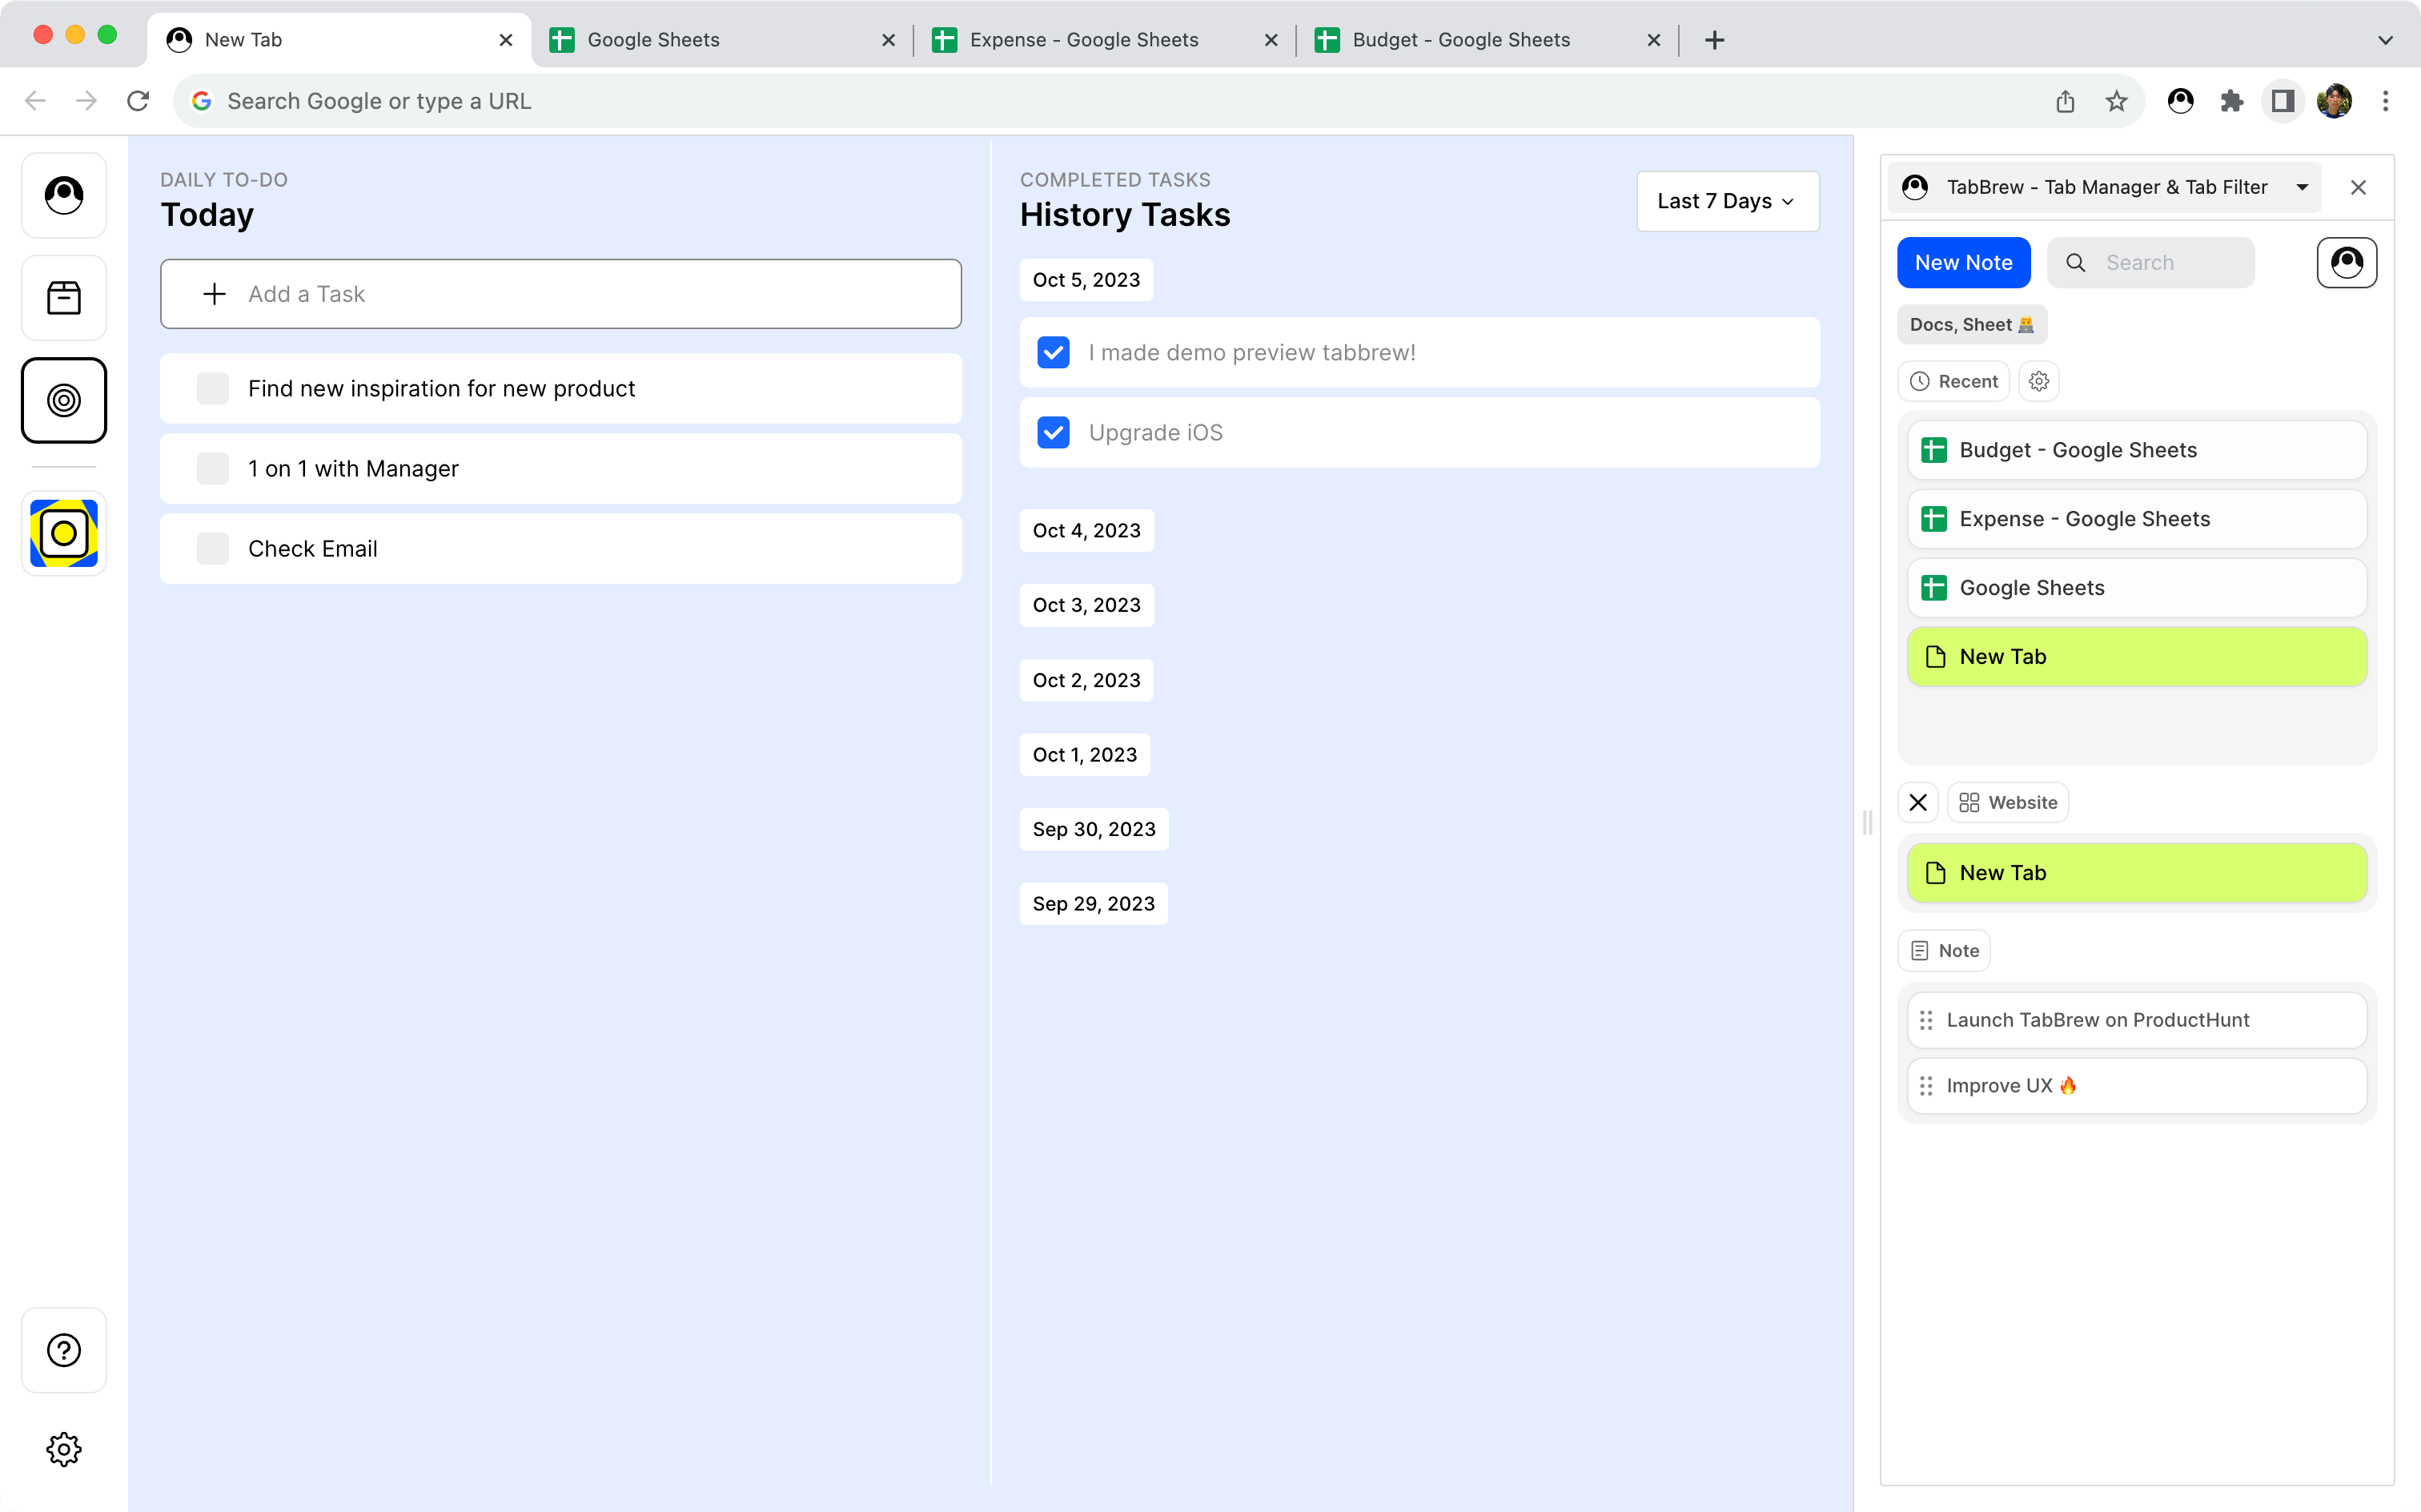Image resolution: width=2421 pixels, height=1512 pixels.
Task: Open the help question mark icon
Action: click(x=64, y=1350)
